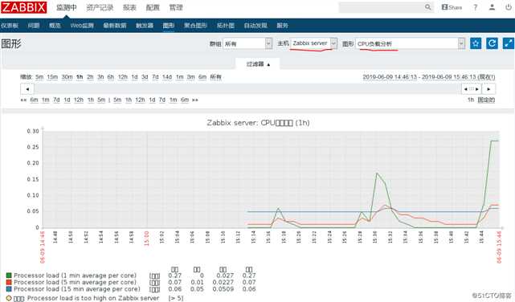Zoom to 3d period
This screenshot has width=515, height=302.
pos(145,77)
